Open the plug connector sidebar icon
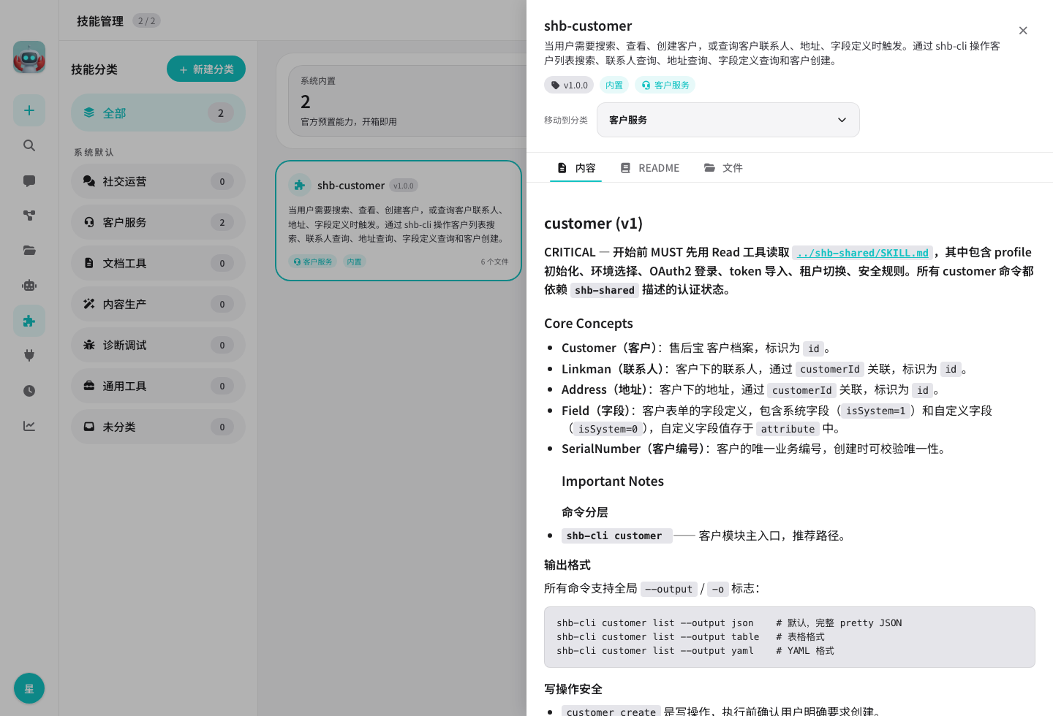This screenshot has width=1053, height=716. tap(29, 356)
